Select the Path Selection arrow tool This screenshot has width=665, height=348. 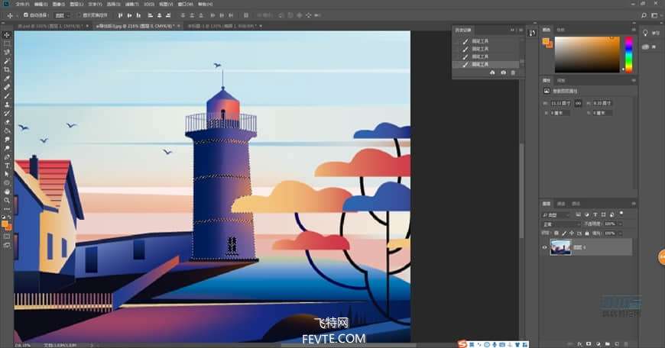[7, 174]
